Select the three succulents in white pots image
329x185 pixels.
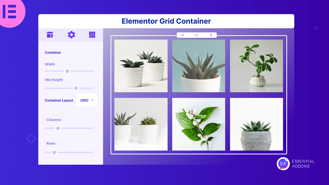(141, 66)
